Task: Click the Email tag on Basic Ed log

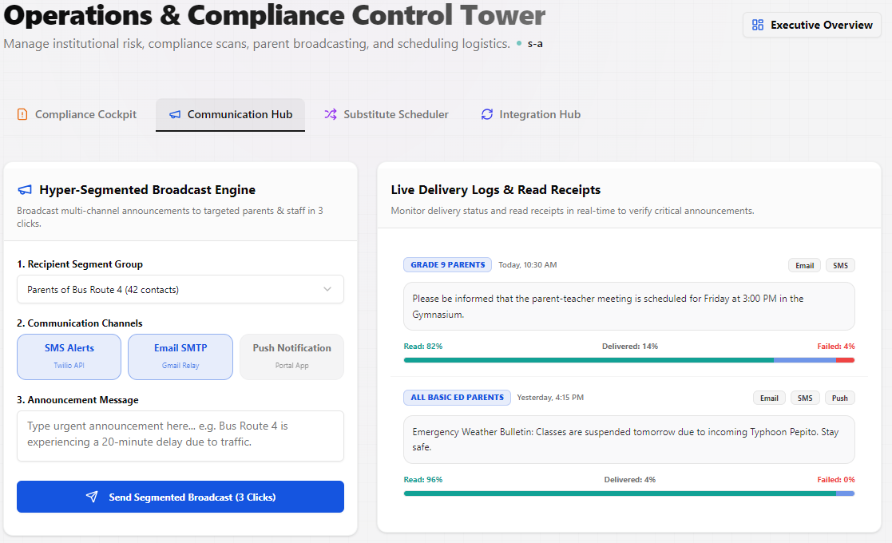Action: click(x=769, y=398)
